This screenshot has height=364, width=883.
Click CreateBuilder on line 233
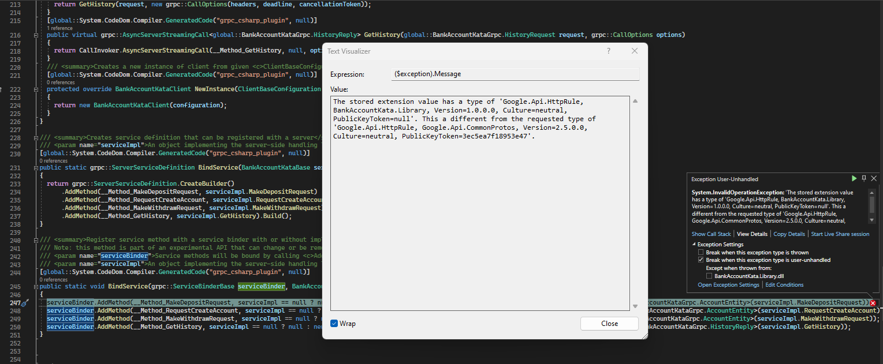coord(204,183)
